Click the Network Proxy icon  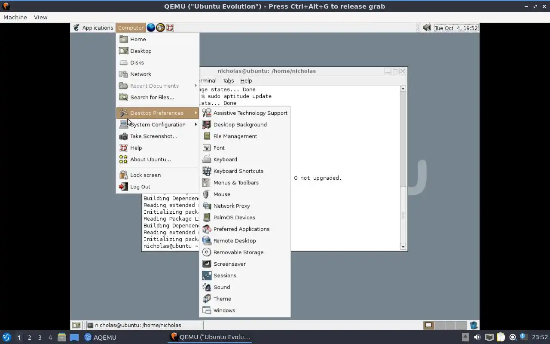(x=207, y=206)
